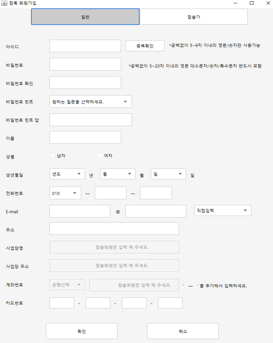Open the 직접입력 email domain dropdown
273x343 pixels.
pos(223,210)
